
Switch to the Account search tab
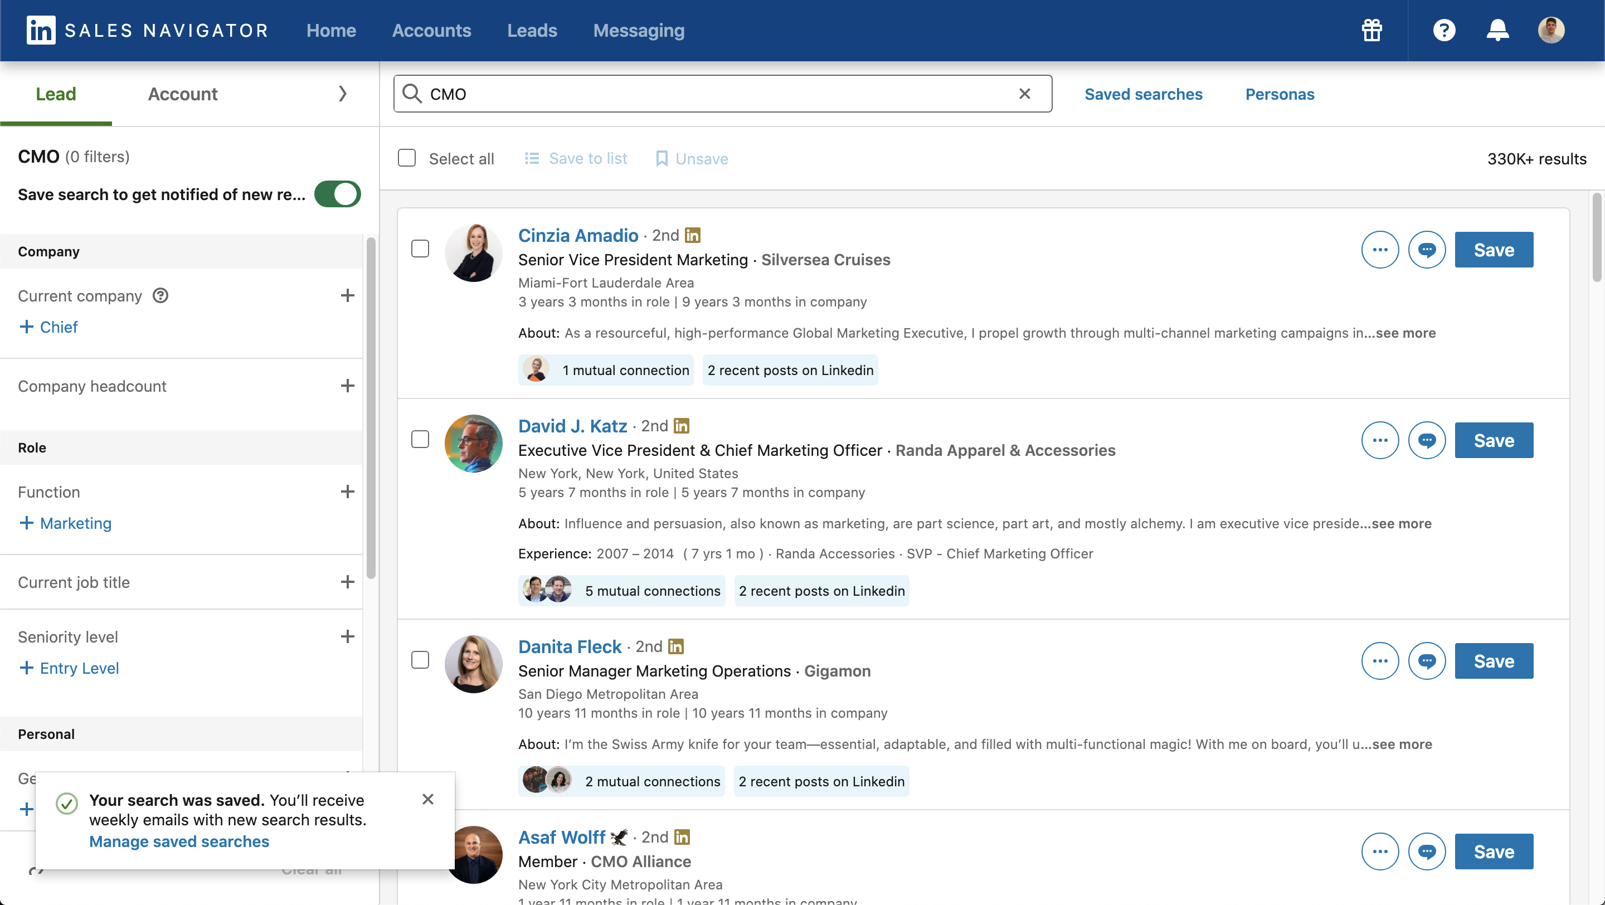182,94
